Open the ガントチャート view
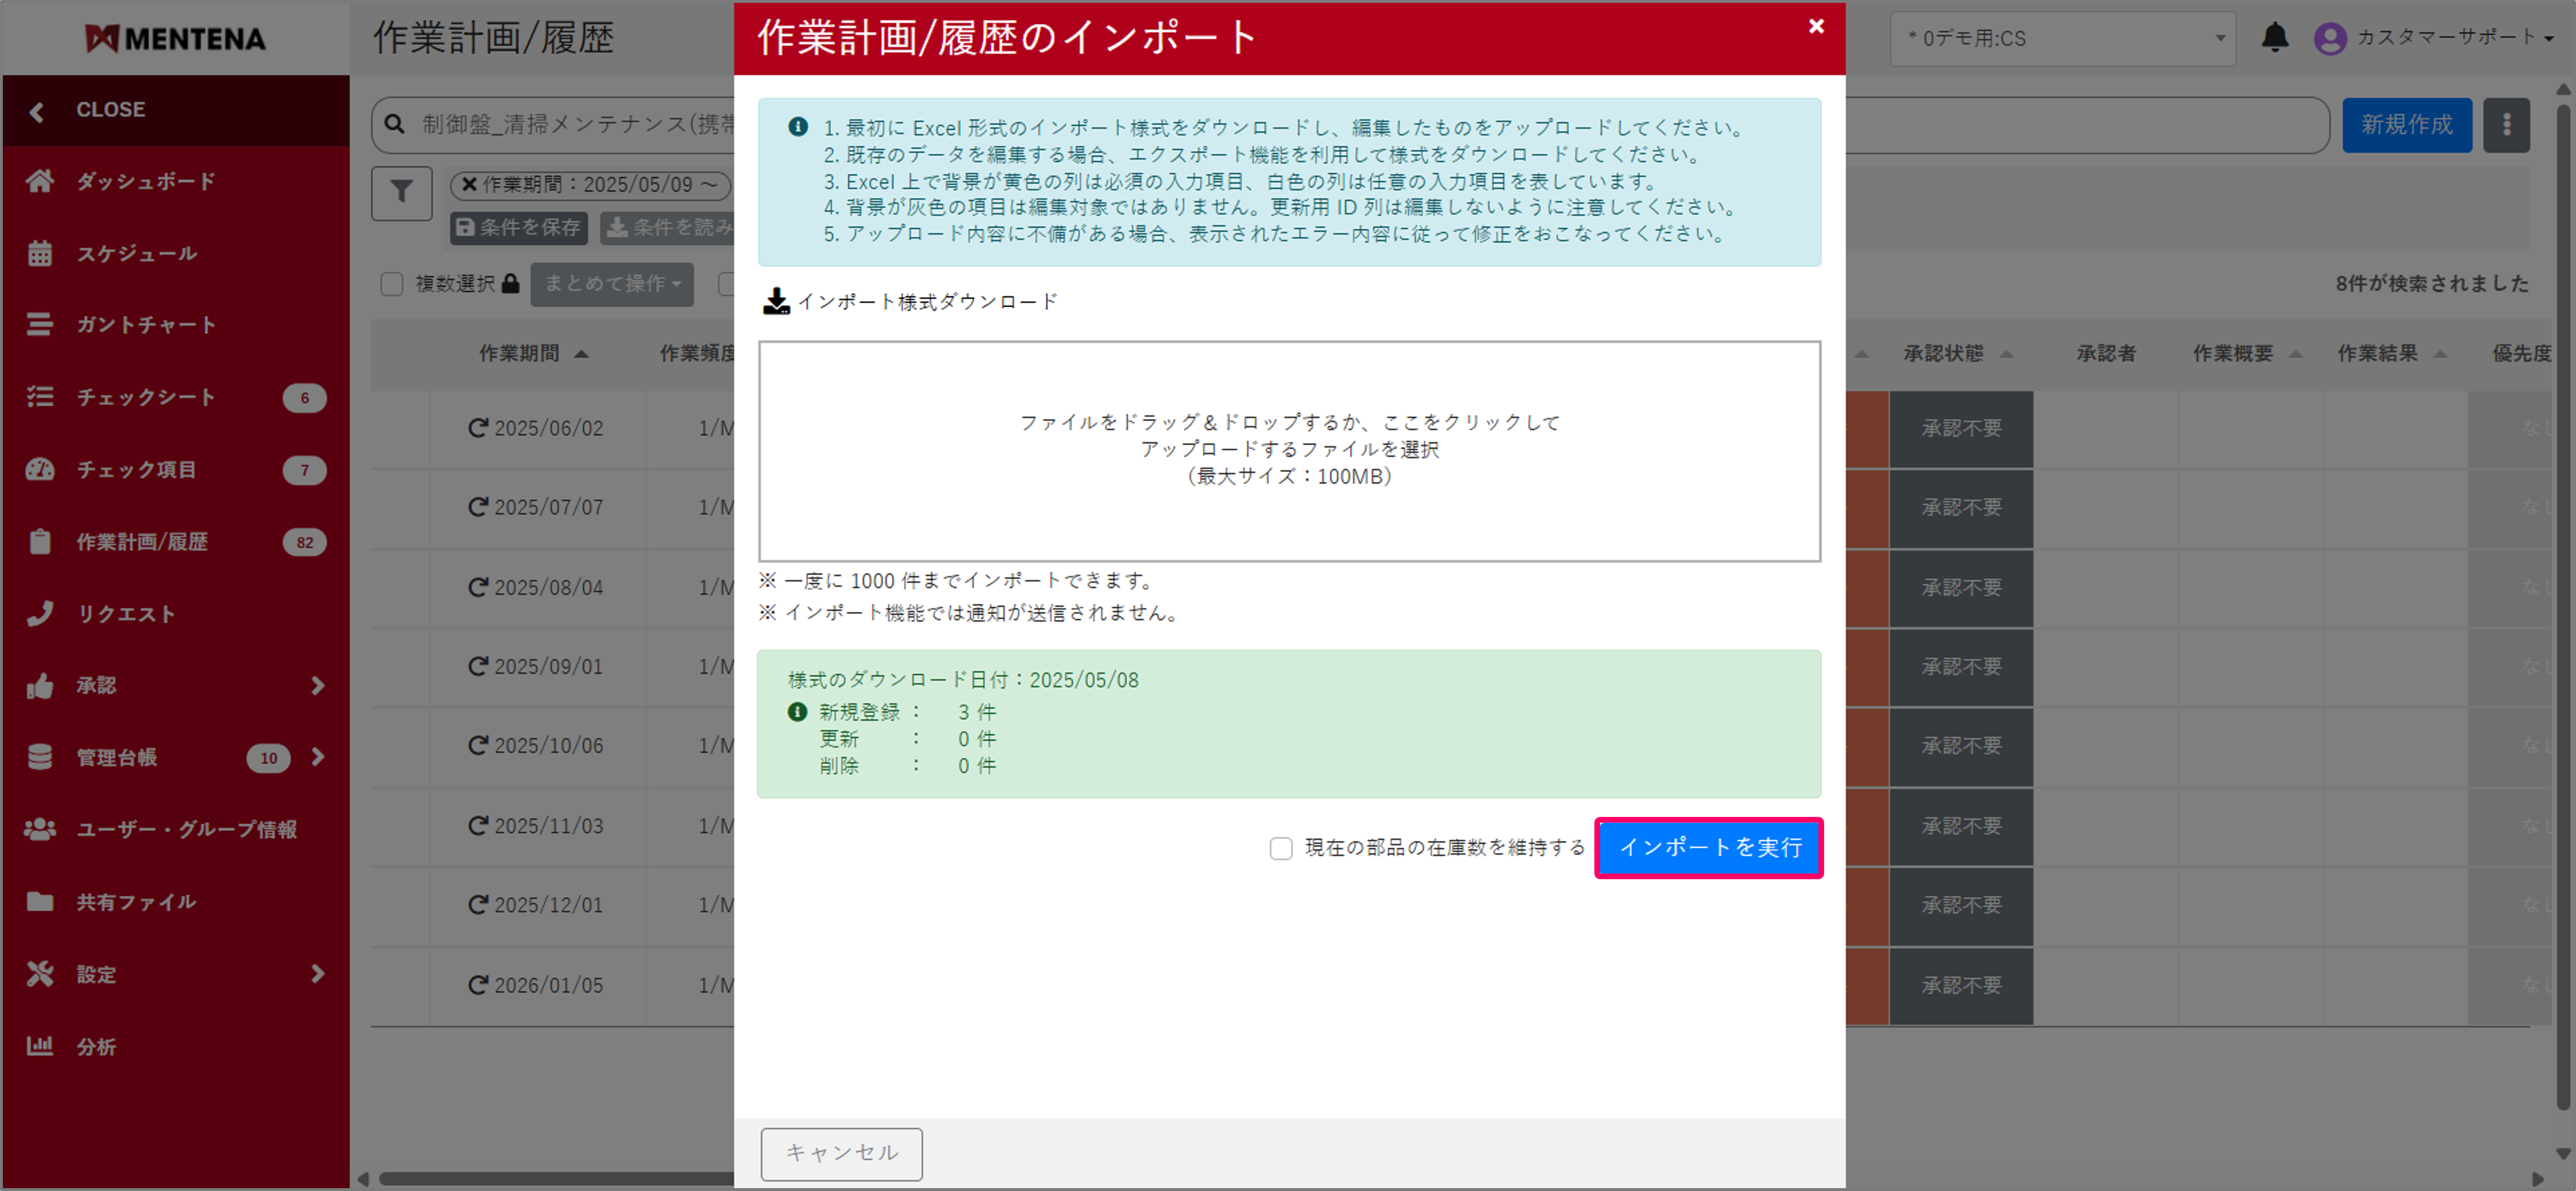The width and height of the screenshot is (2576, 1191). click(x=144, y=324)
